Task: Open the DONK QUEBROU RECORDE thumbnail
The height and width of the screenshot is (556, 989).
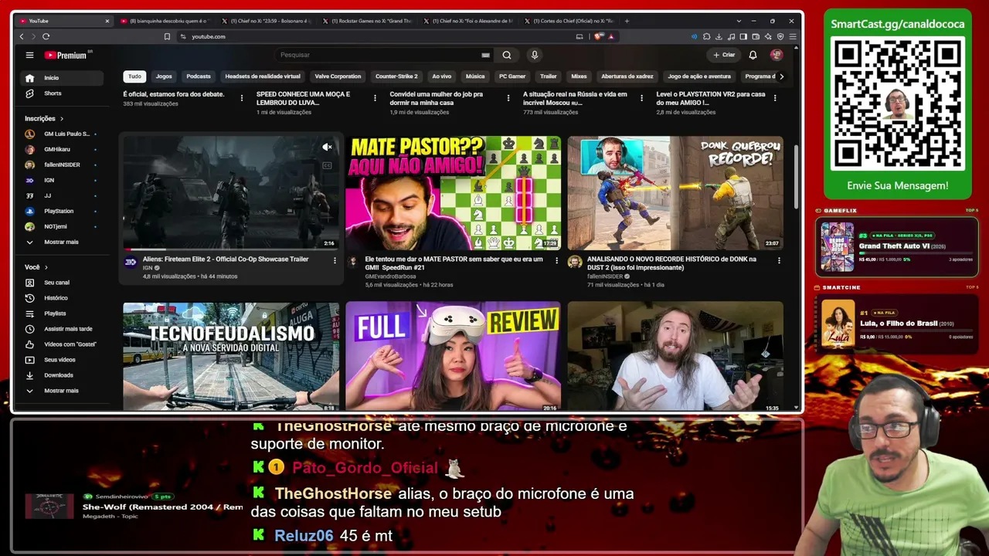Action: [x=675, y=193]
